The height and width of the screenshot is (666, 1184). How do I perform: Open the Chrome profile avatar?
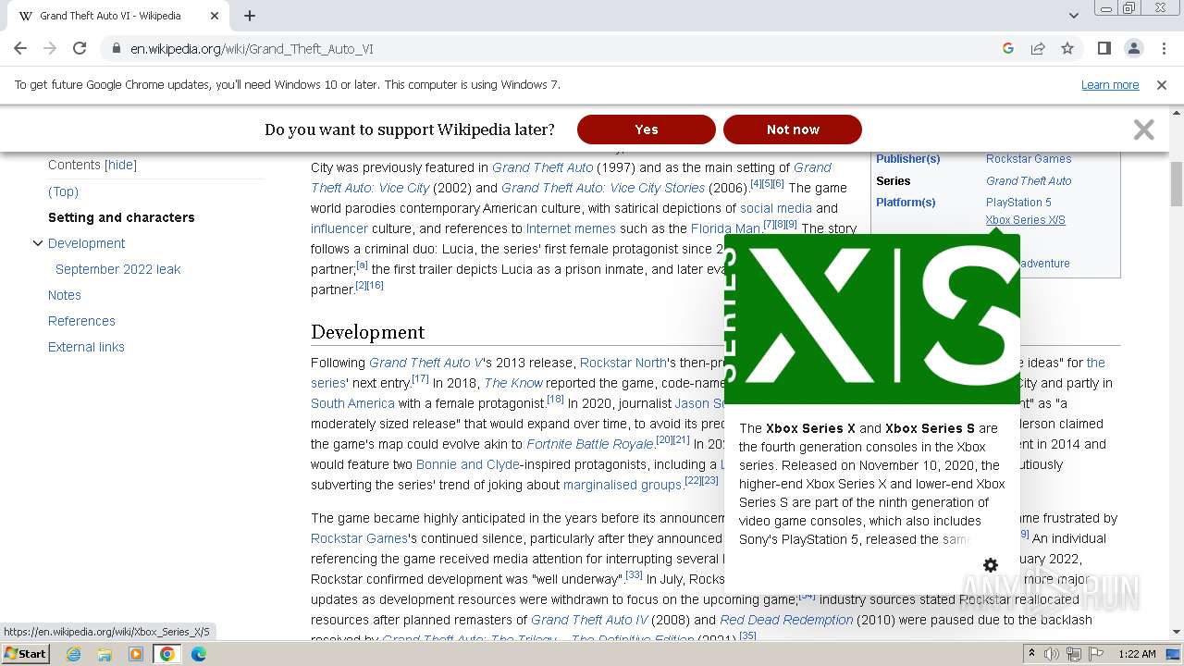pos(1133,48)
